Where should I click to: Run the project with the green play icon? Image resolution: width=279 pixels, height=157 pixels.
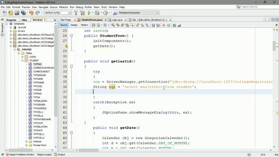pos(89,13)
